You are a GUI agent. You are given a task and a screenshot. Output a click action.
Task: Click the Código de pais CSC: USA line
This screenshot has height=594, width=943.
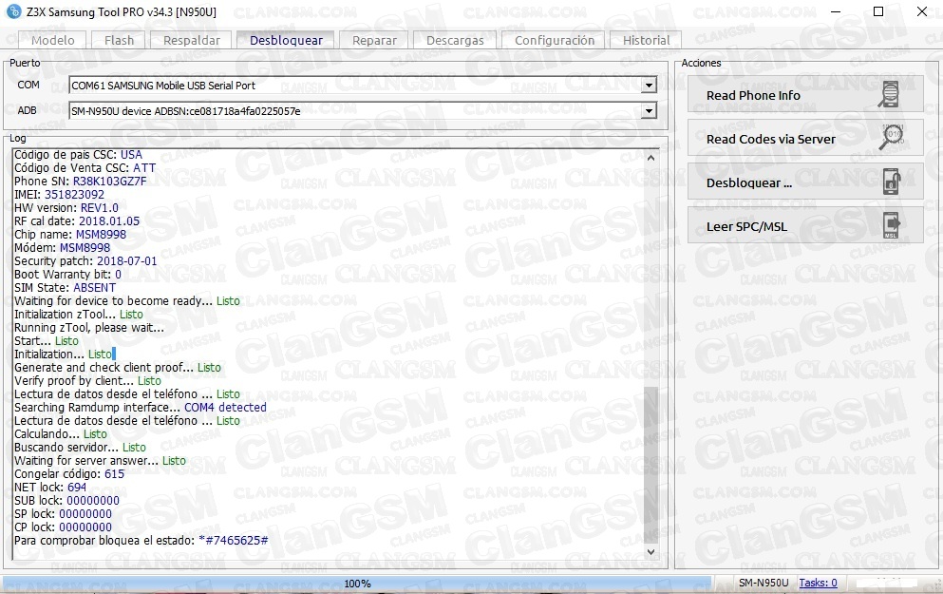pos(78,155)
